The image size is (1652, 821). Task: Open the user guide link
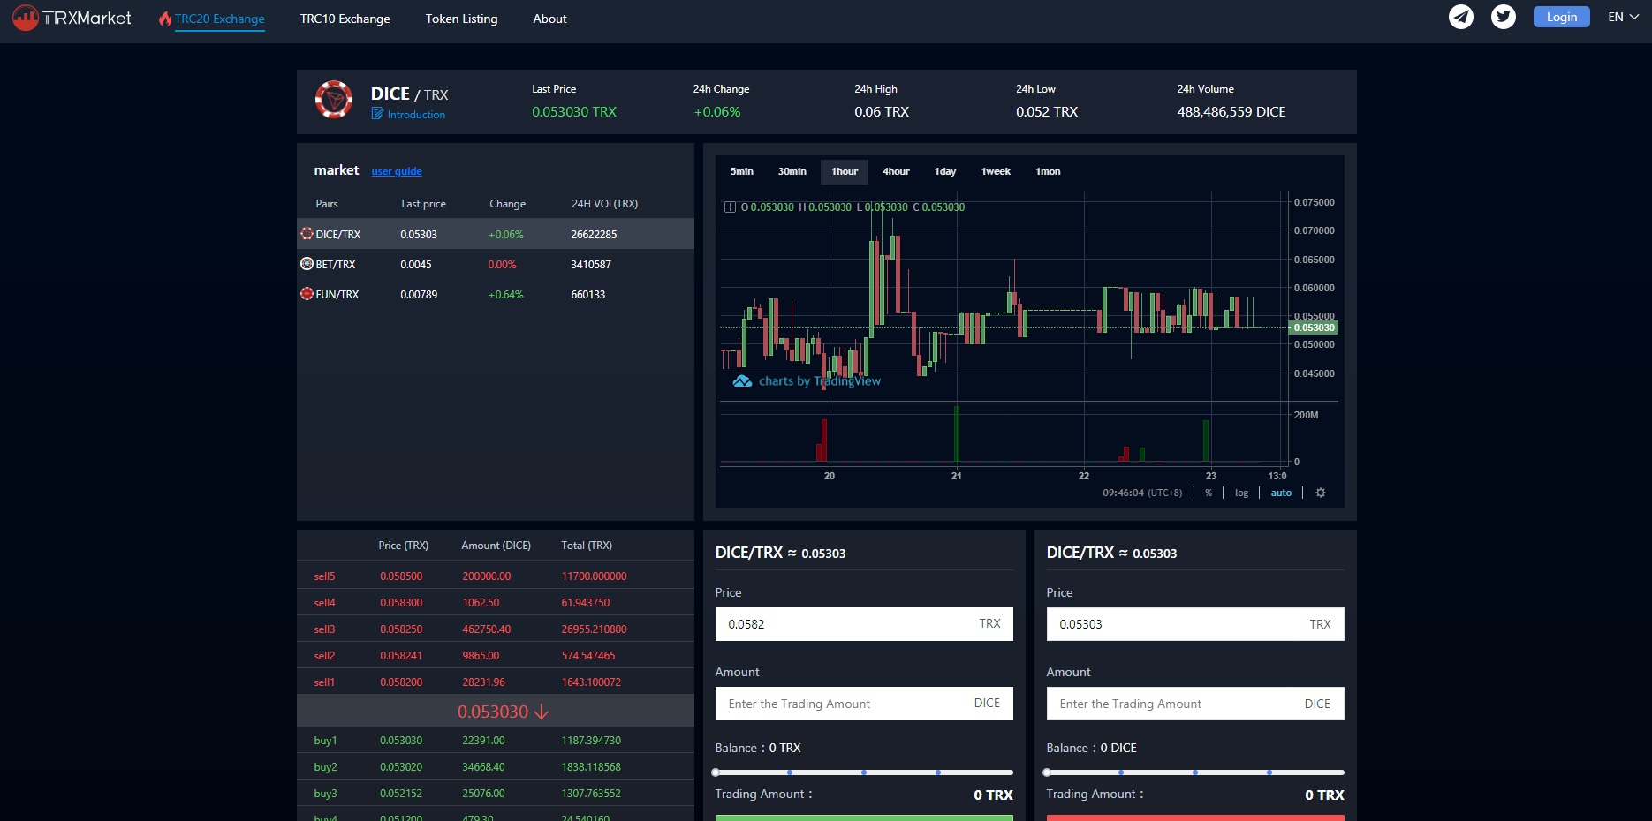pyautogui.click(x=397, y=171)
